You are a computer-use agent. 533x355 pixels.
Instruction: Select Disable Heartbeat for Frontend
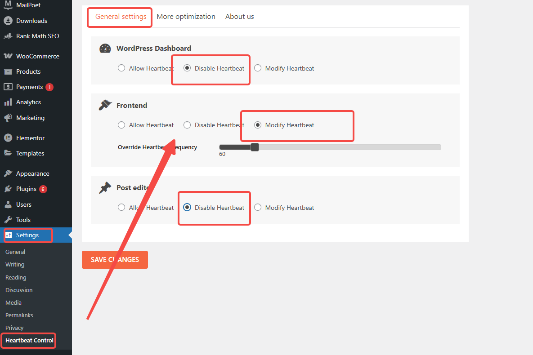(x=187, y=124)
